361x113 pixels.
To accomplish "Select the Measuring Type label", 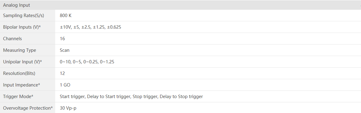I will [x=20, y=50].
